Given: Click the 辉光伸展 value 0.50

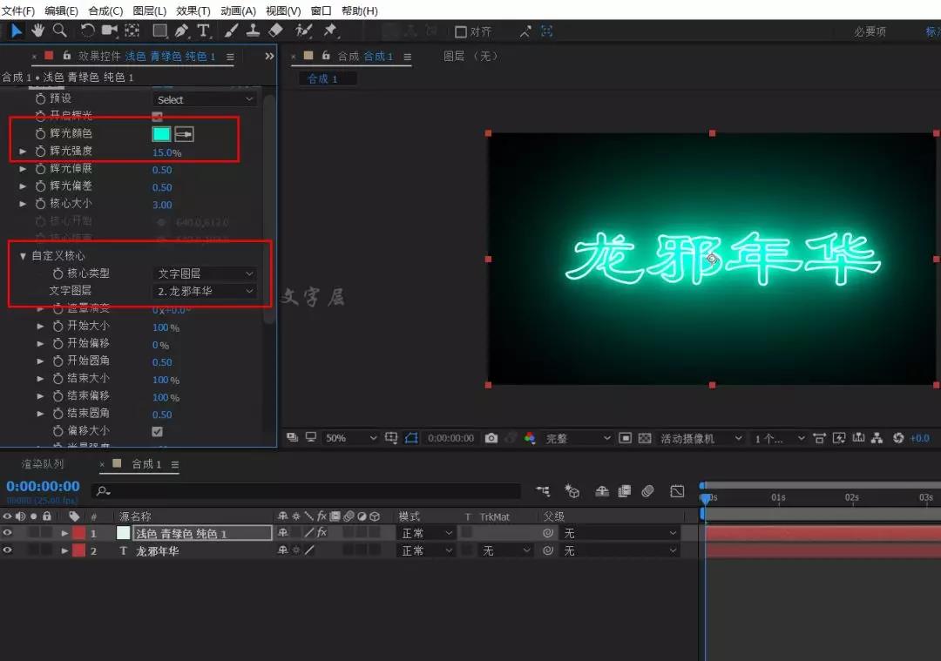Looking at the screenshot, I should tap(162, 170).
